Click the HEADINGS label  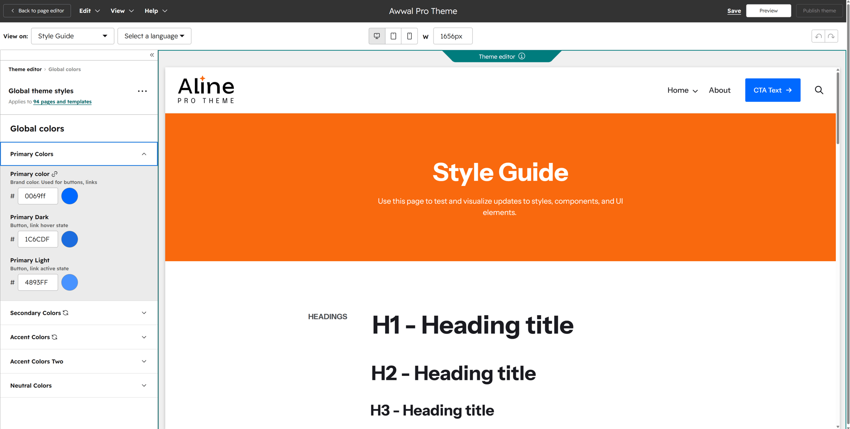coord(328,317)
